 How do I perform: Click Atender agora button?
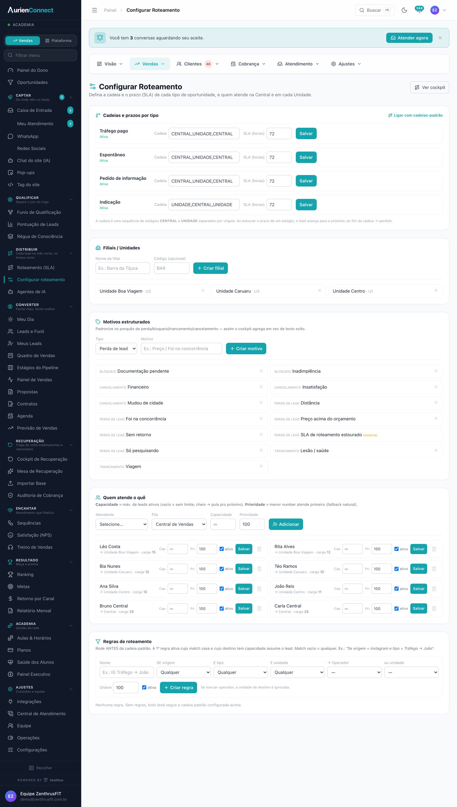409,38
